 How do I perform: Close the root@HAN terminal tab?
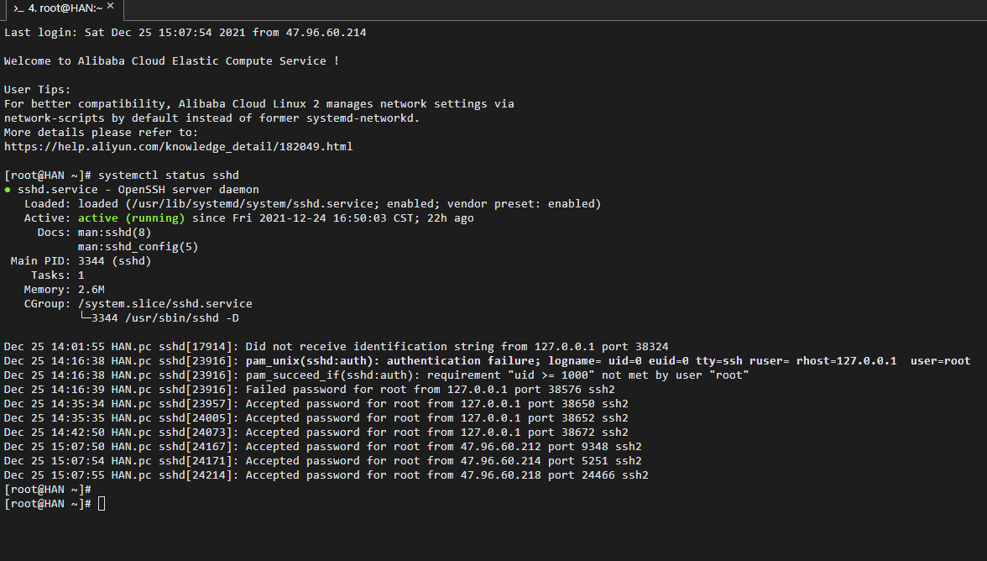pyautogui.click(x=111, y=6)
